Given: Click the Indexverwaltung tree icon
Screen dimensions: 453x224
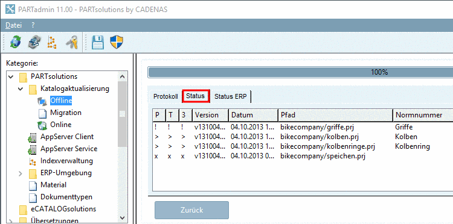Looking at the screenshot, I should pos(33,161).
